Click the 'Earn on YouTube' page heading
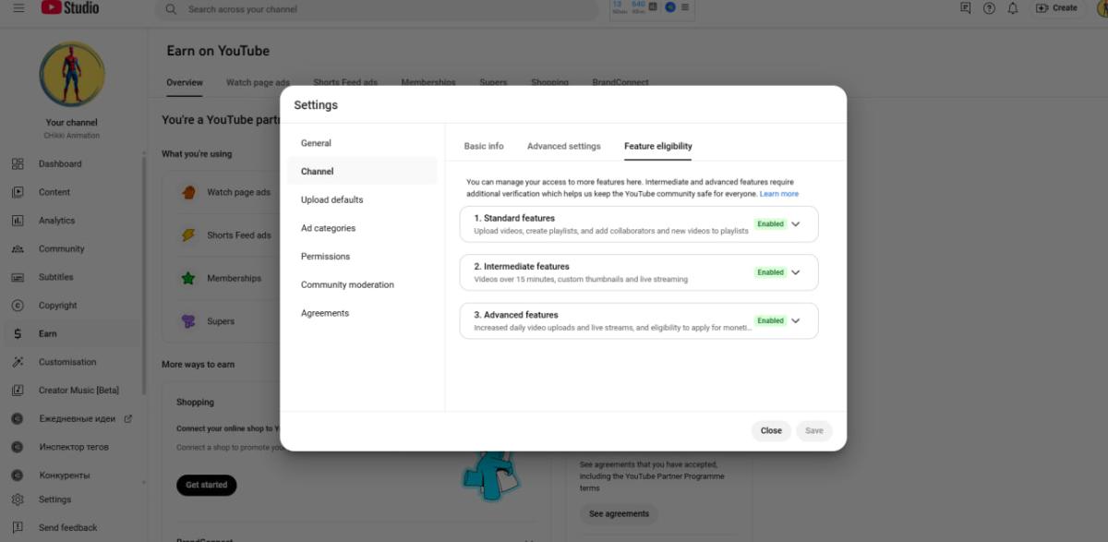This screenshot has height=542, width=1108. (x=218, y=51)
